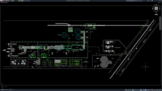This screenshot has height=91, width=162.
Task: Toggle snap mode in status bar
Action: pyautogui.click(x=130, y=90)
